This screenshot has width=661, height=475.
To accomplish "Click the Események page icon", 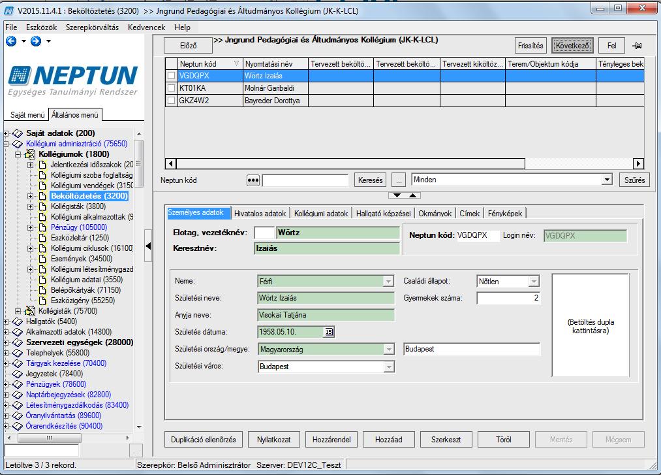I will click(x=42, y=259).
